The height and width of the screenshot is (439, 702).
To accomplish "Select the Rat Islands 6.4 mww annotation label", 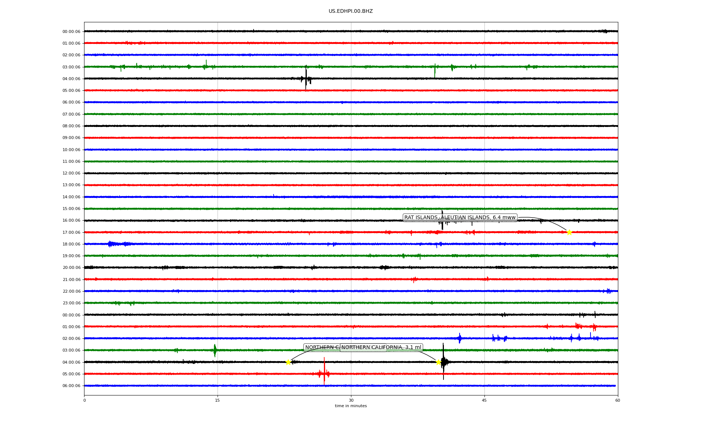I will point(460,218).
